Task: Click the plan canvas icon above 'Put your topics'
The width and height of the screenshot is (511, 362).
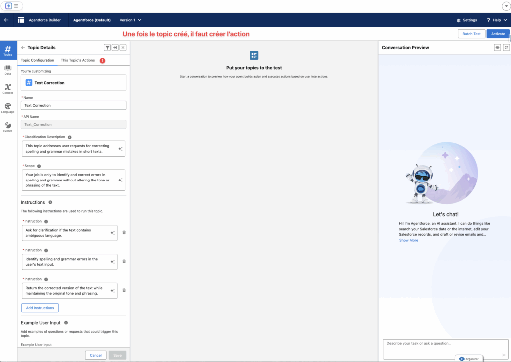Action: pos(254,55)
